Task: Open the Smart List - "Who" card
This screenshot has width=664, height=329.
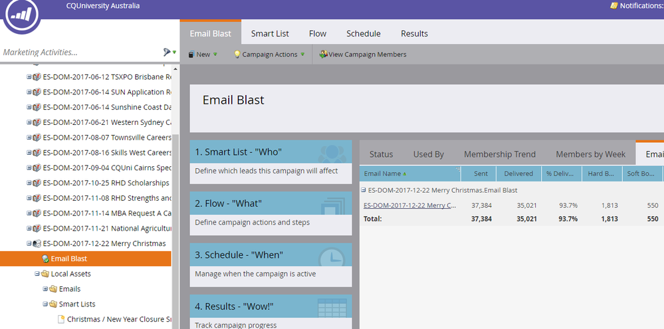Action: coord(271,162)
